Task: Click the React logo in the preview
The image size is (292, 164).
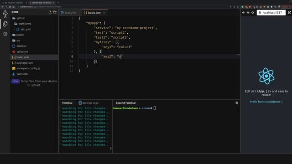Action: pos(266,76)
